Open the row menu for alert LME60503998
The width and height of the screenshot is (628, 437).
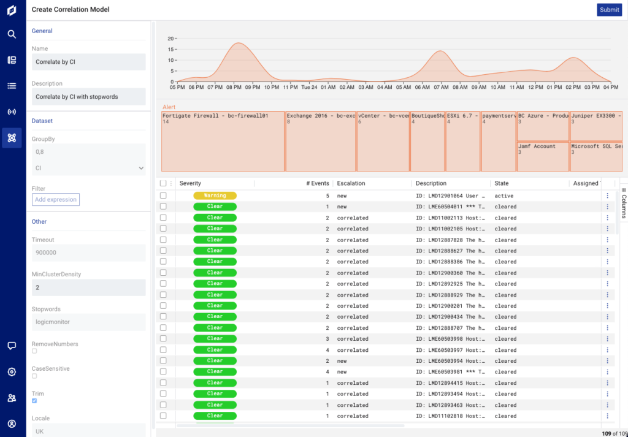coord(608,338)
